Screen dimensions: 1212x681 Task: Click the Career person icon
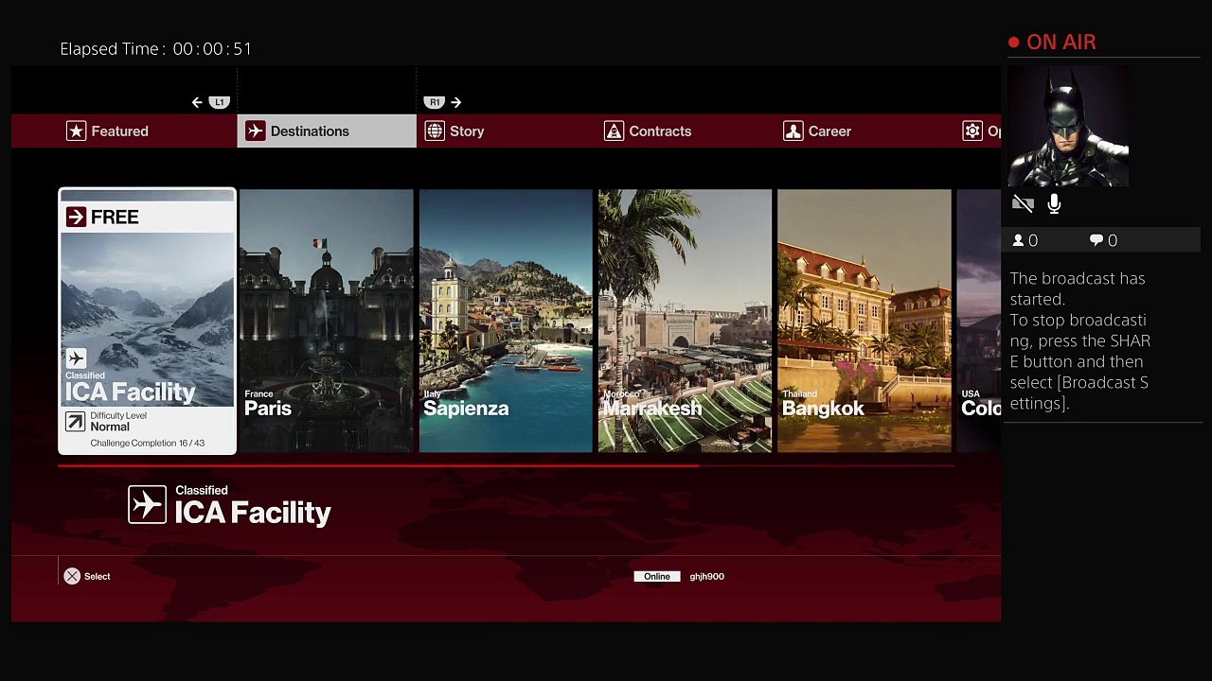point(793,131)
